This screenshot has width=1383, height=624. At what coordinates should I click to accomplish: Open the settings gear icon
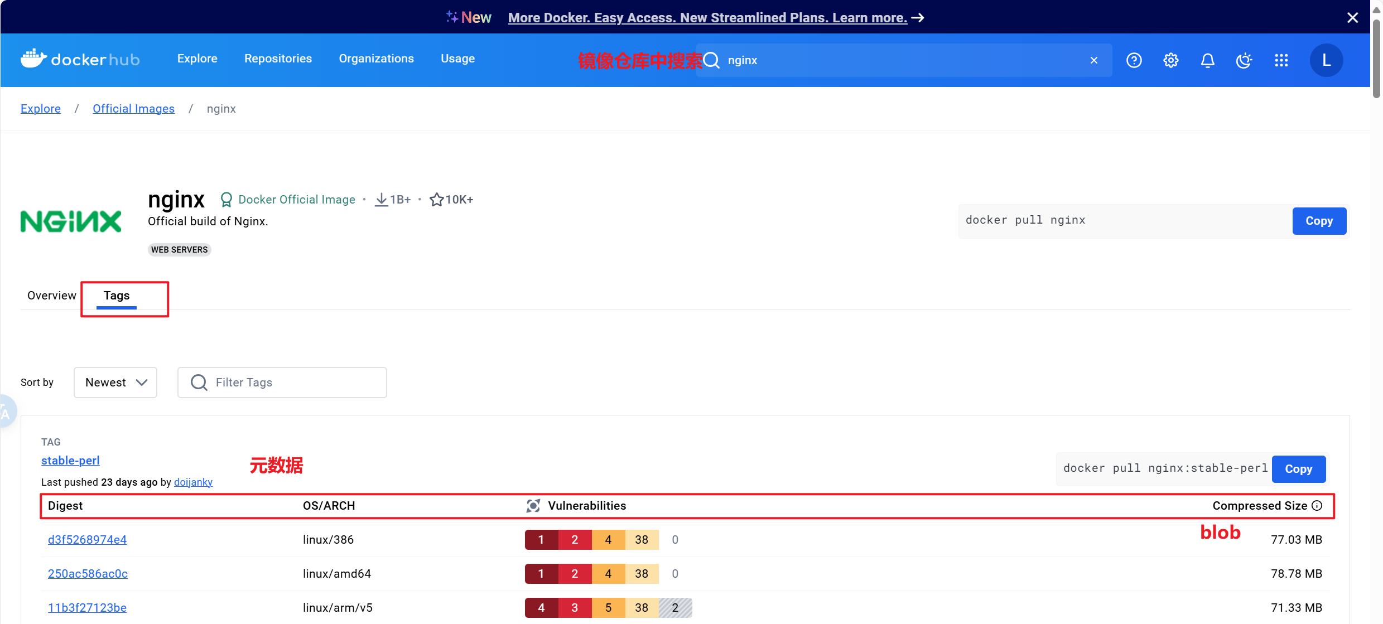[x=1170, y=60]
